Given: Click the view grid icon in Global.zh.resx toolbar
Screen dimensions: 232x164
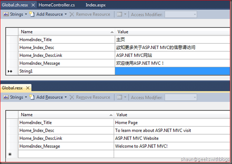Looking at the screenshot, I should [120, 14].
